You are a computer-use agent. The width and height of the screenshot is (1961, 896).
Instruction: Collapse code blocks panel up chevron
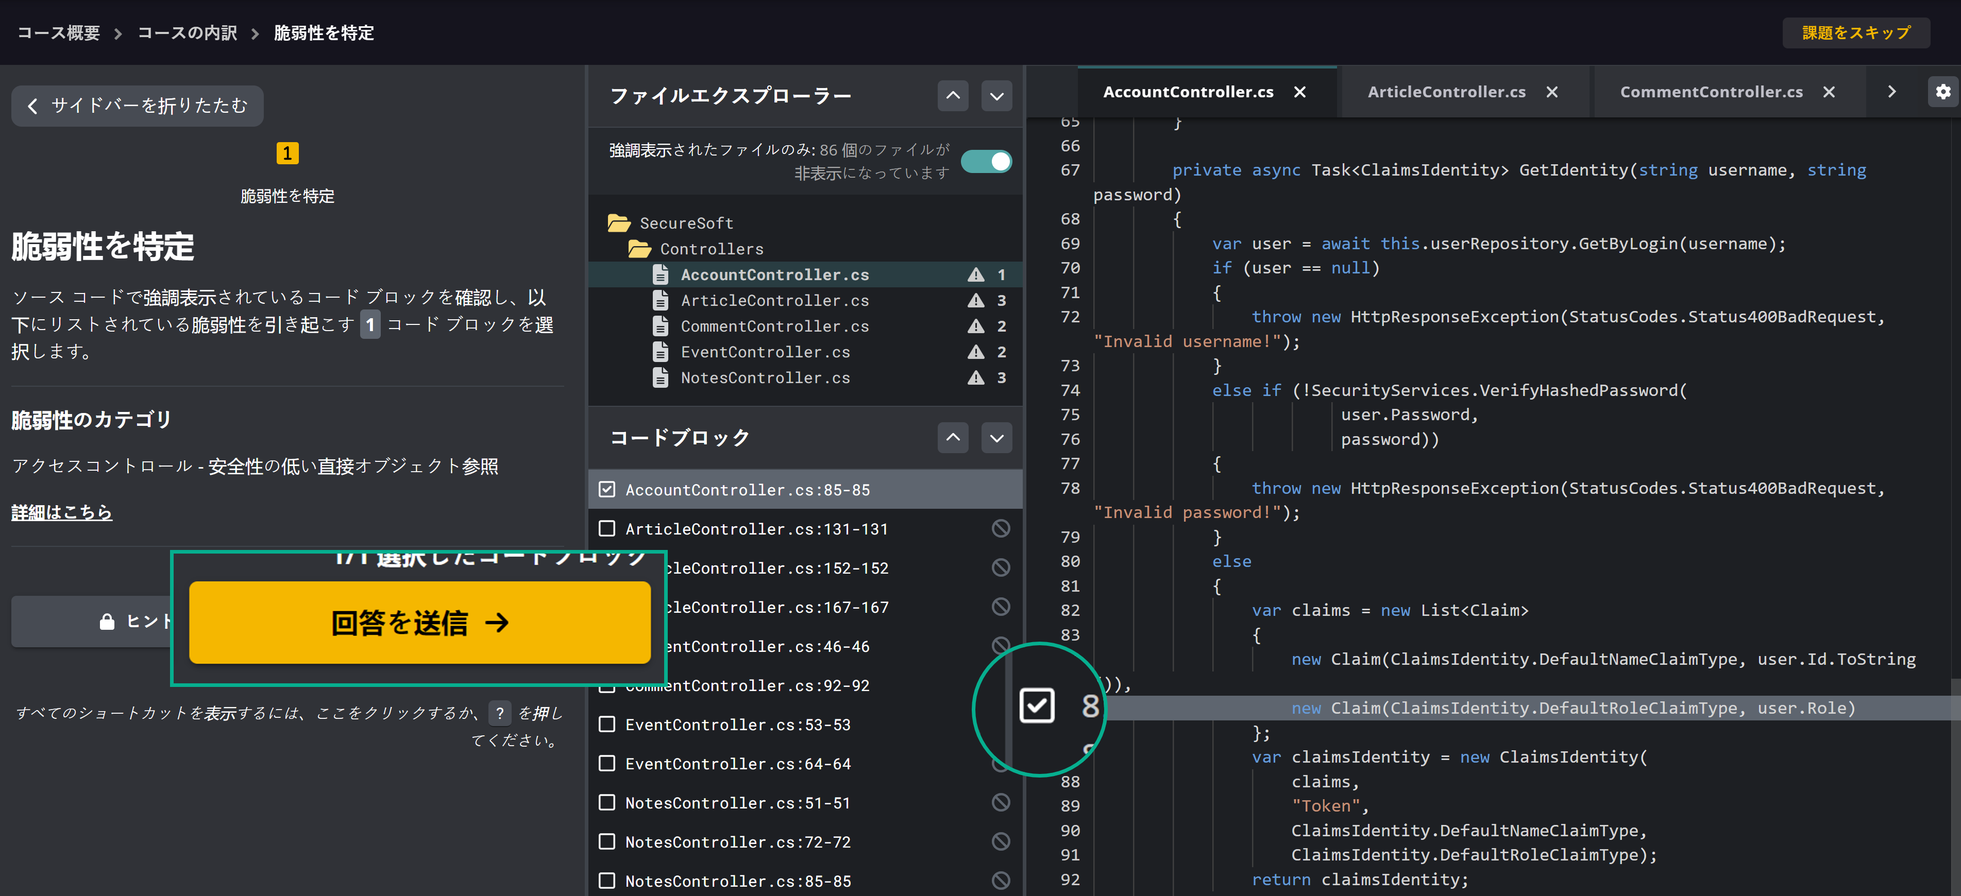point(953,437)
